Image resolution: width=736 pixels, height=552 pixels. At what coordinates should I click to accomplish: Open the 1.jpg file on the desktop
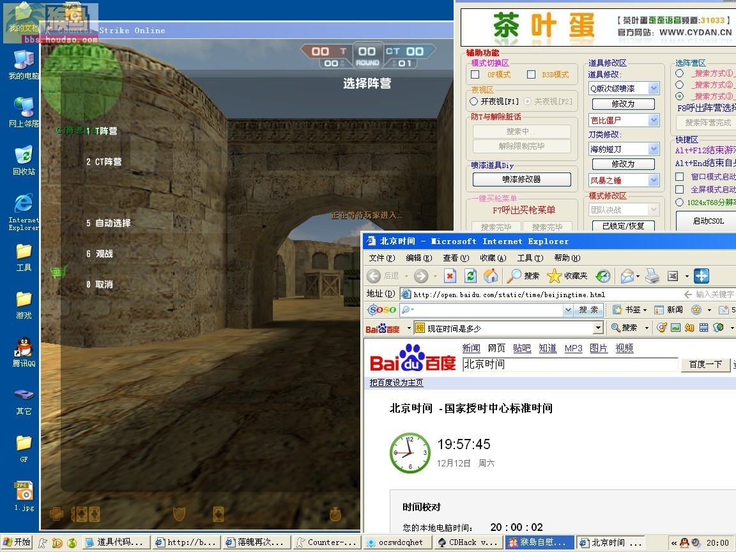pyautogui.click(x=24, y=496)
